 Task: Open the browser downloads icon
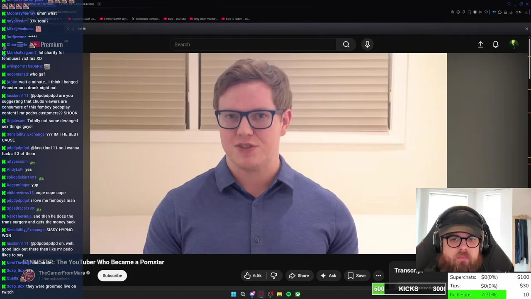[x=511, y=12]
